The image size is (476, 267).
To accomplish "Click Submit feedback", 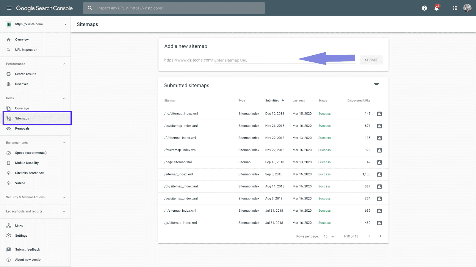I will pyautogui.click(x=27, y=249).
